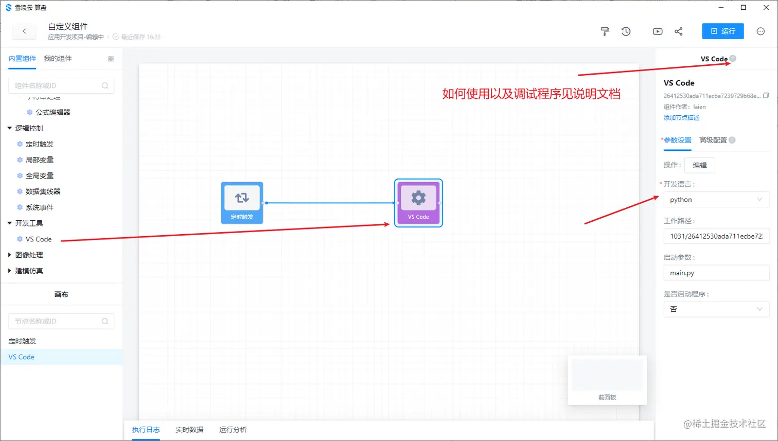Open 高级配置 tab
778x441 pixels.
(713, 140)
